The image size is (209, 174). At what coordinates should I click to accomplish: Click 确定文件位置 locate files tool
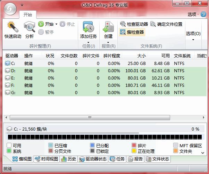[166, 24]
